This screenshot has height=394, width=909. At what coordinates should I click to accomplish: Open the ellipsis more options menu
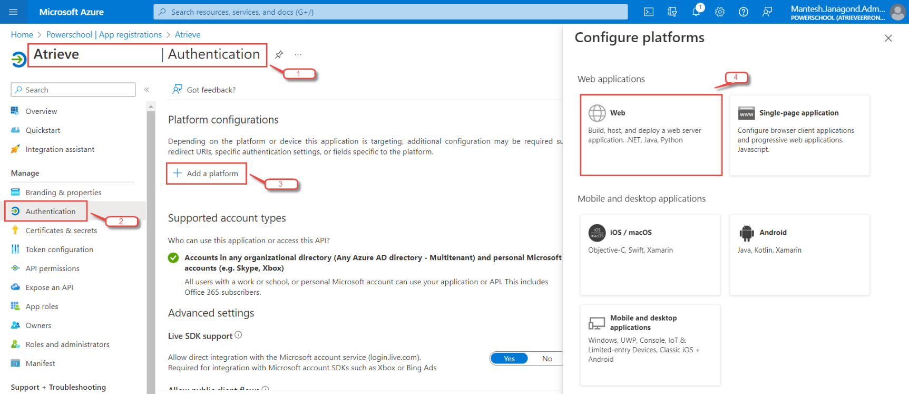[x=298, y=54]
